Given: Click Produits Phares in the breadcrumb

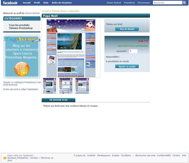Looking at the screenshot, I should click(59, 11).
